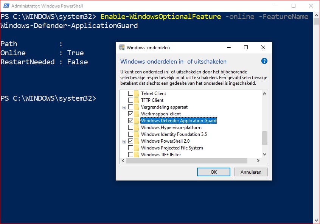Click the second PowerShell prompt line
This screenshot has width=320, height=224.
pos(48,98)
